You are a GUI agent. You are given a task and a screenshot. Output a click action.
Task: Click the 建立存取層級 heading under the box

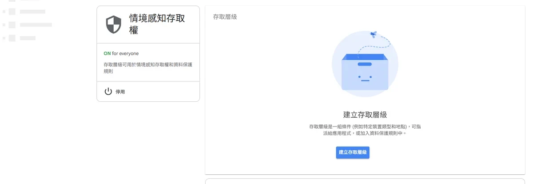pyautogui.click(x=365, y=115)
